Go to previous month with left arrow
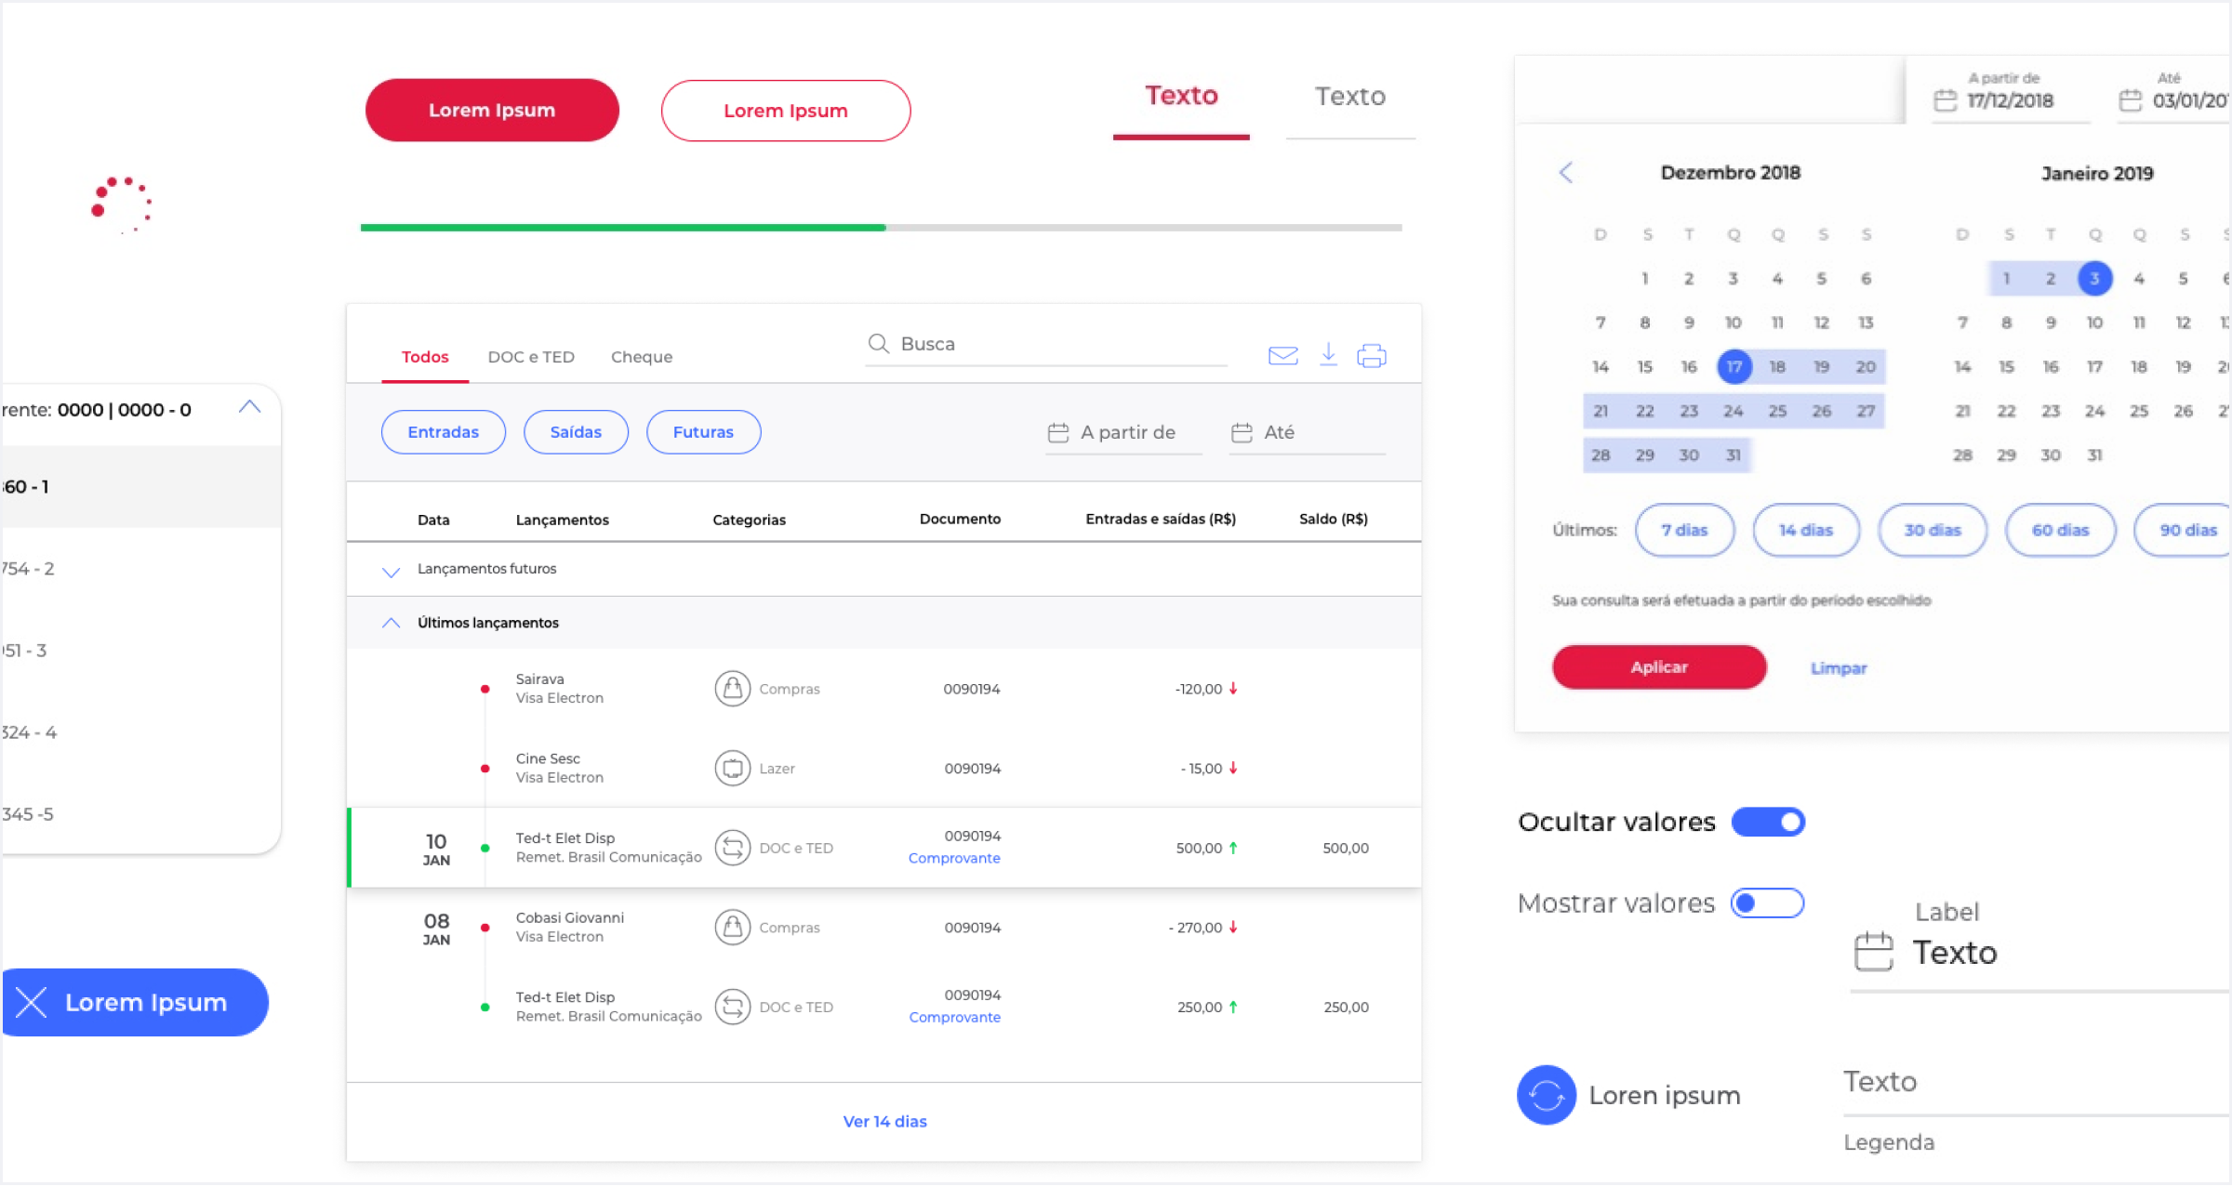Image resolution: width=2232 pixels, height=1186 pixels. pyautogui.click(x=1566, y=173)
